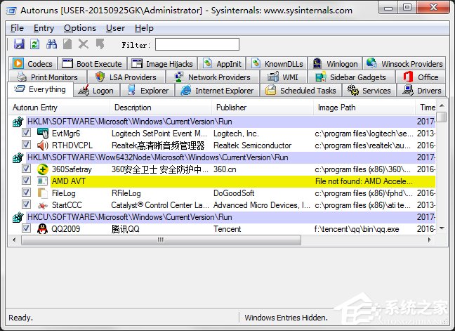Click the StartCCC entry icon
This screenshot has width=455, height=331.
(x=42, y=205)
